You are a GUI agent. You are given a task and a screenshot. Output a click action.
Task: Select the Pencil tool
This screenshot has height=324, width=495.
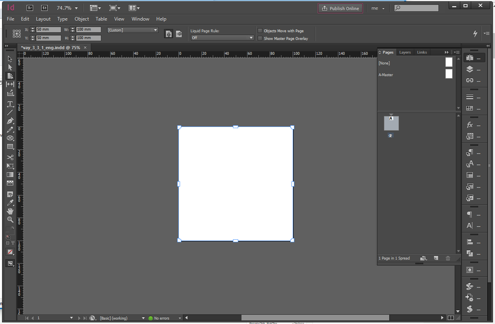pos(10,129)
